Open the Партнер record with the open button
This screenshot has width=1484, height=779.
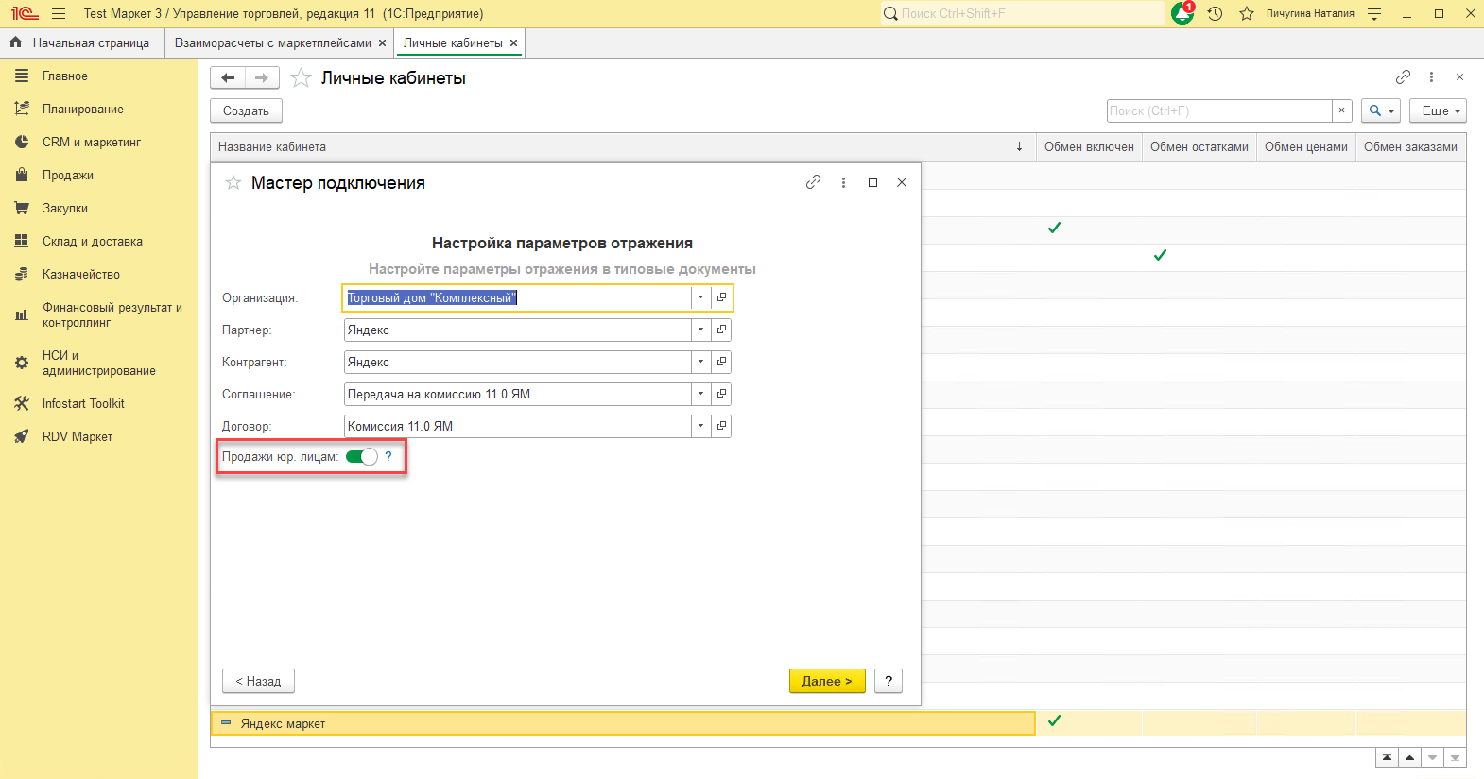coord(721,330)
